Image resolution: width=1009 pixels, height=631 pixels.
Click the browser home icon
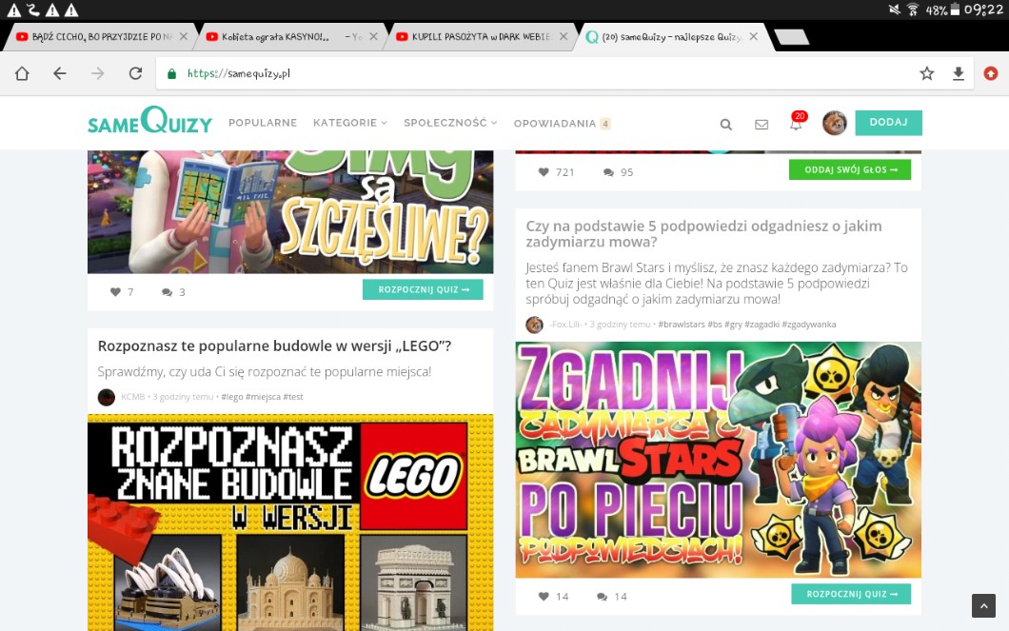[x=22, y=73]
